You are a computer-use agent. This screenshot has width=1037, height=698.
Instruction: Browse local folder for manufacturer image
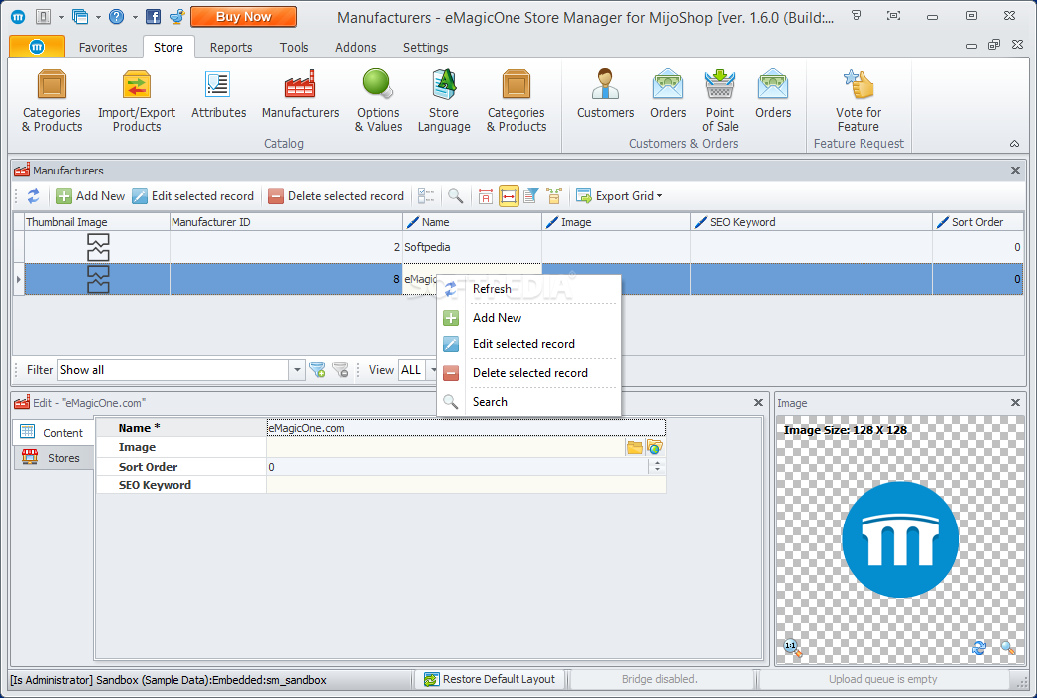635,448
